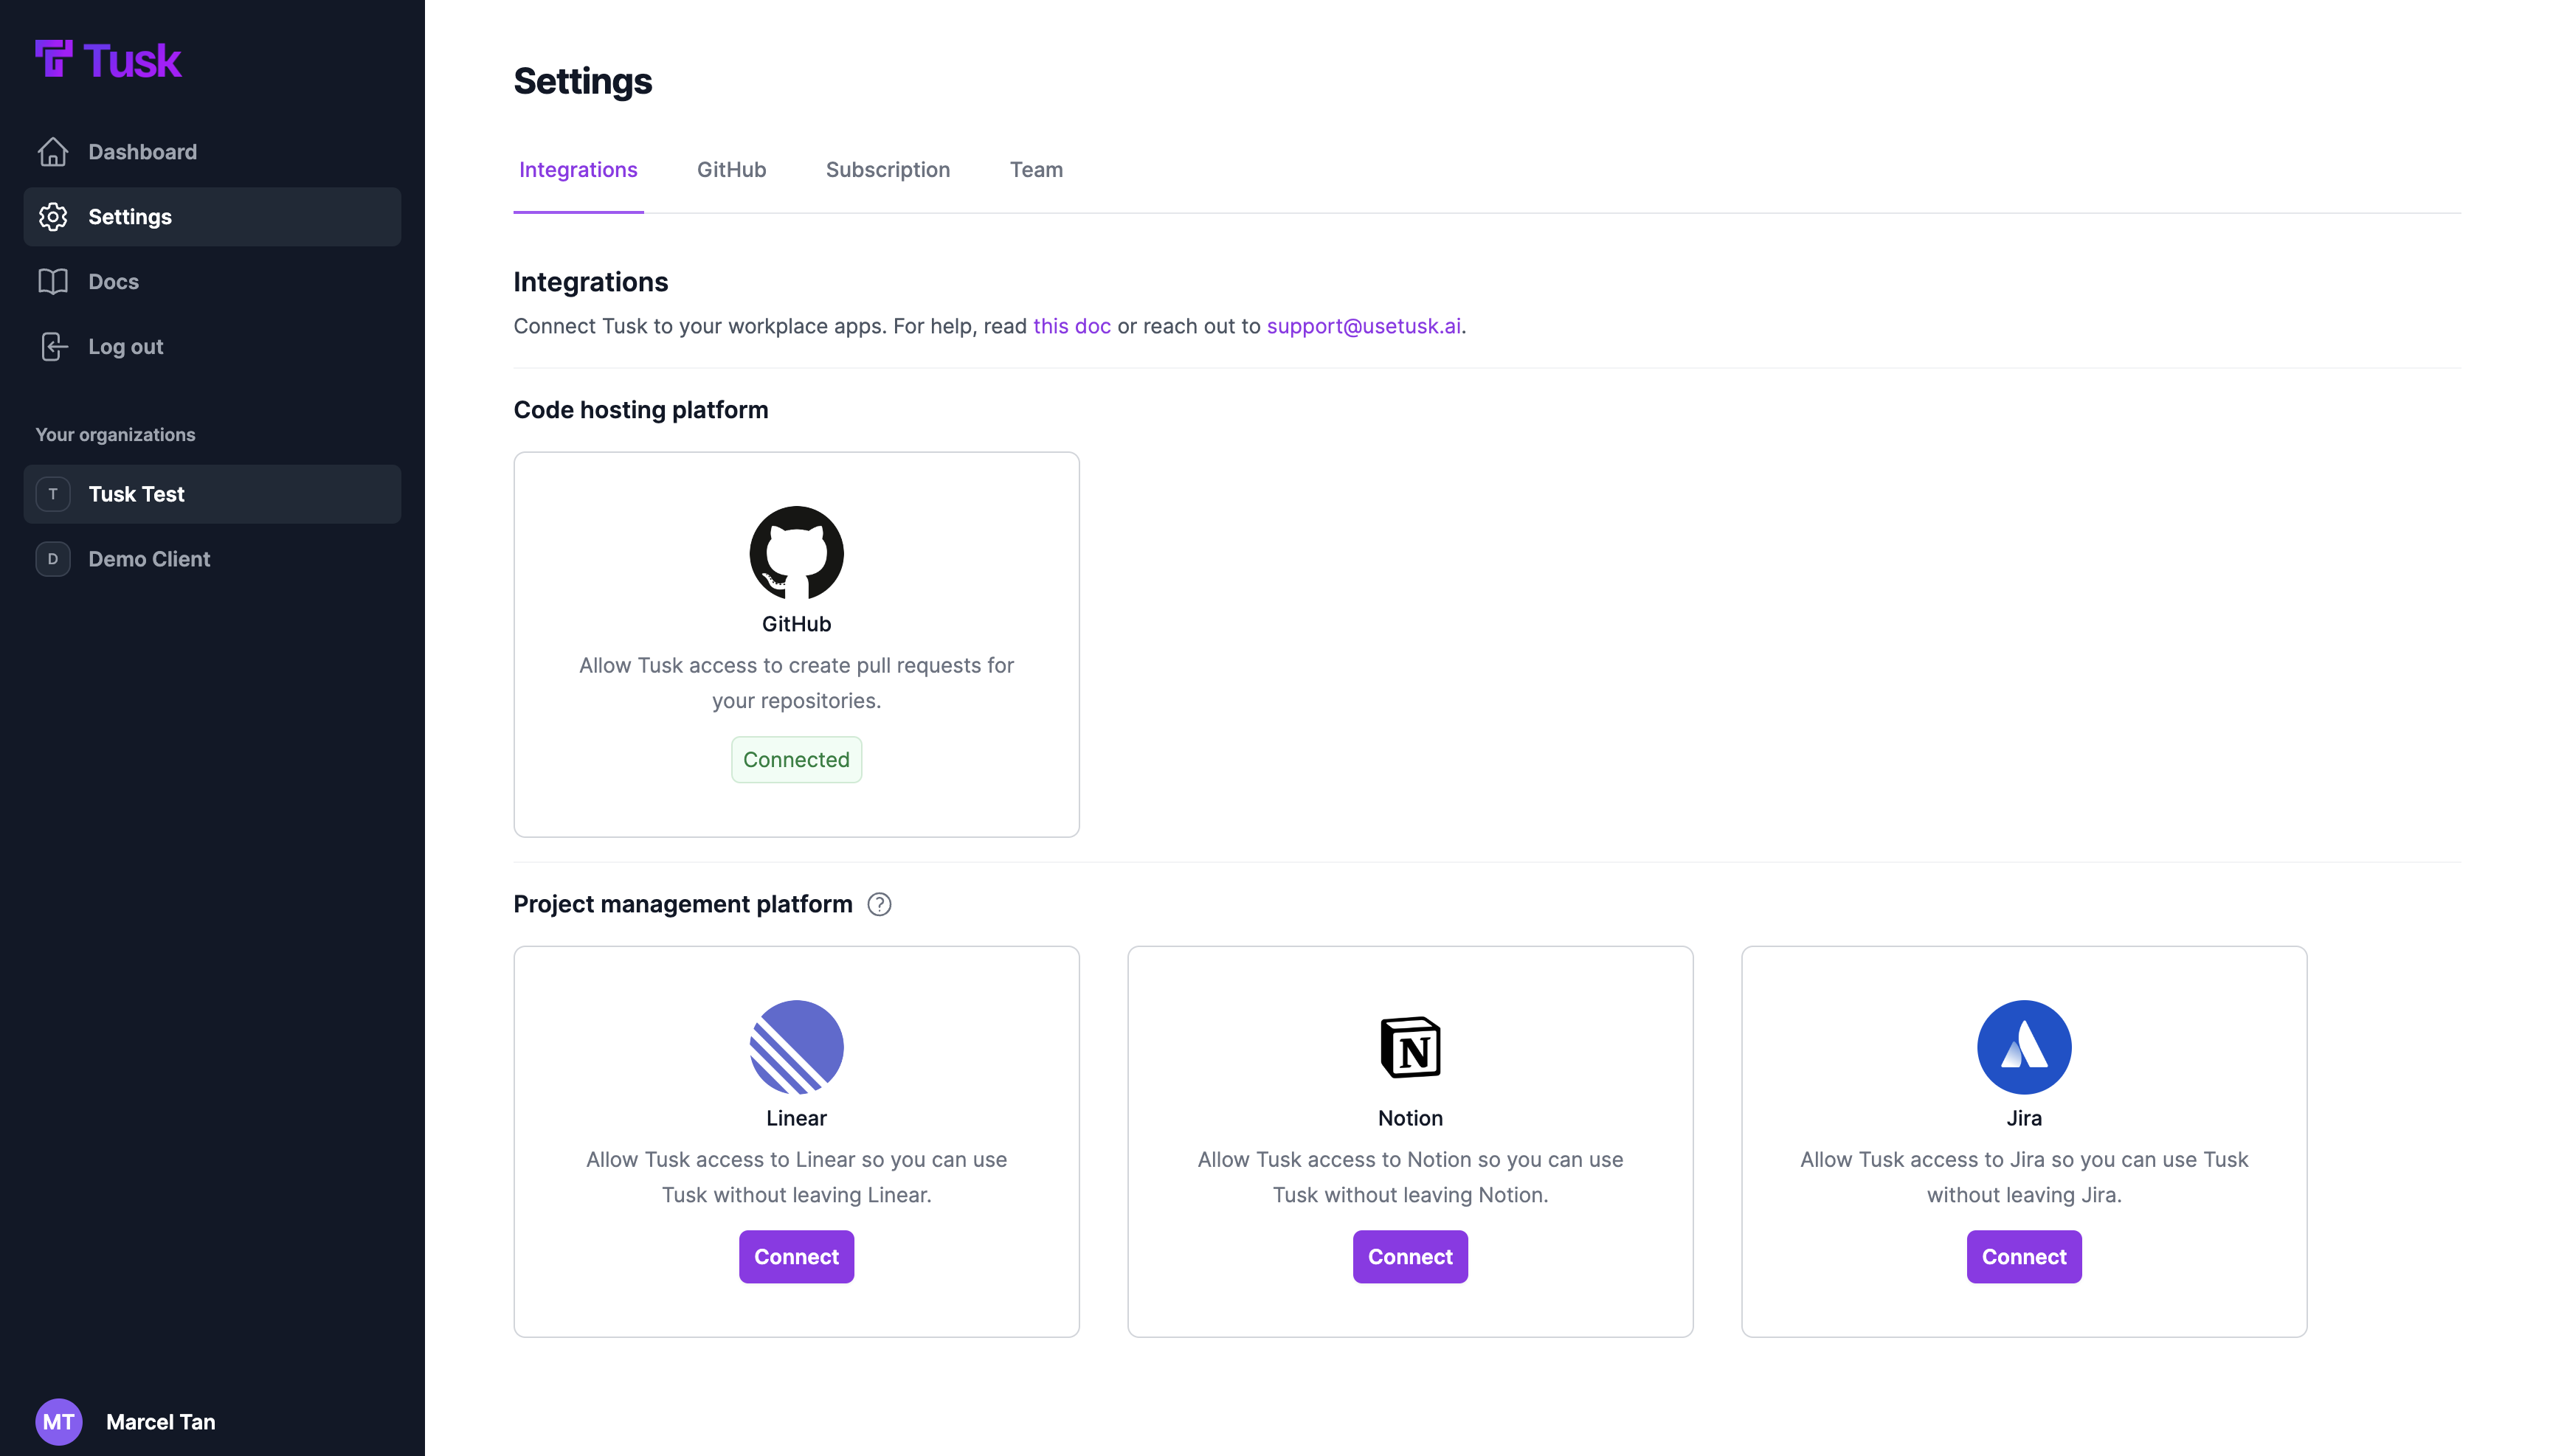
Task: Click the Jira card description text
Action: (x=2024, y=1177)
